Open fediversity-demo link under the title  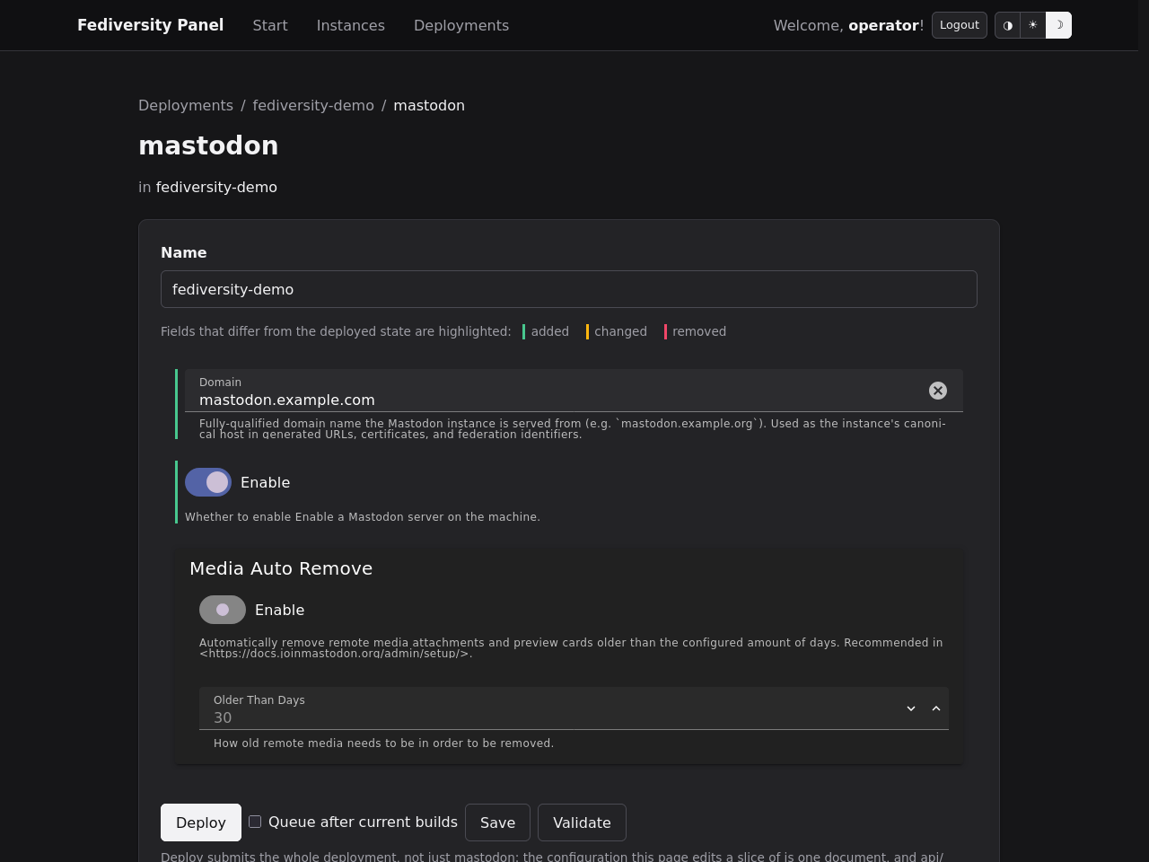click(x=216, y=187)
